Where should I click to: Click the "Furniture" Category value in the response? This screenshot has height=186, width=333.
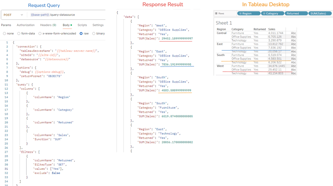[x=167, y=107]
